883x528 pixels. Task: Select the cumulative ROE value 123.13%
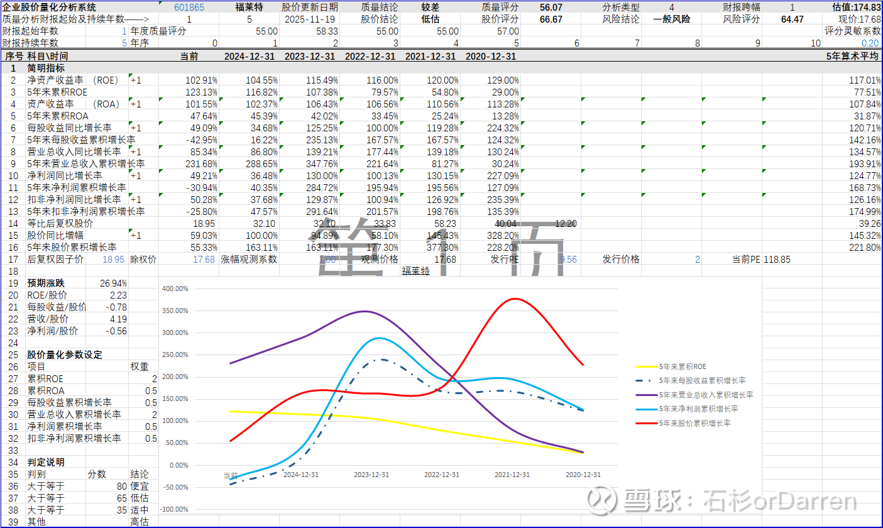(202, 92)
